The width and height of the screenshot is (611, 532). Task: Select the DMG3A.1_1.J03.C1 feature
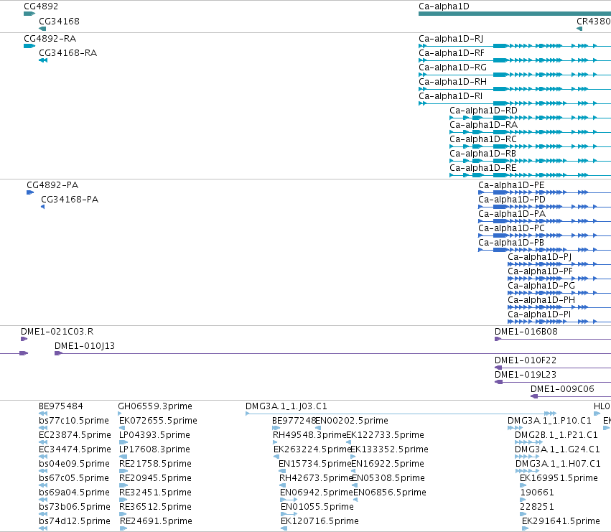pyautogui.click(x=401, y=414)
